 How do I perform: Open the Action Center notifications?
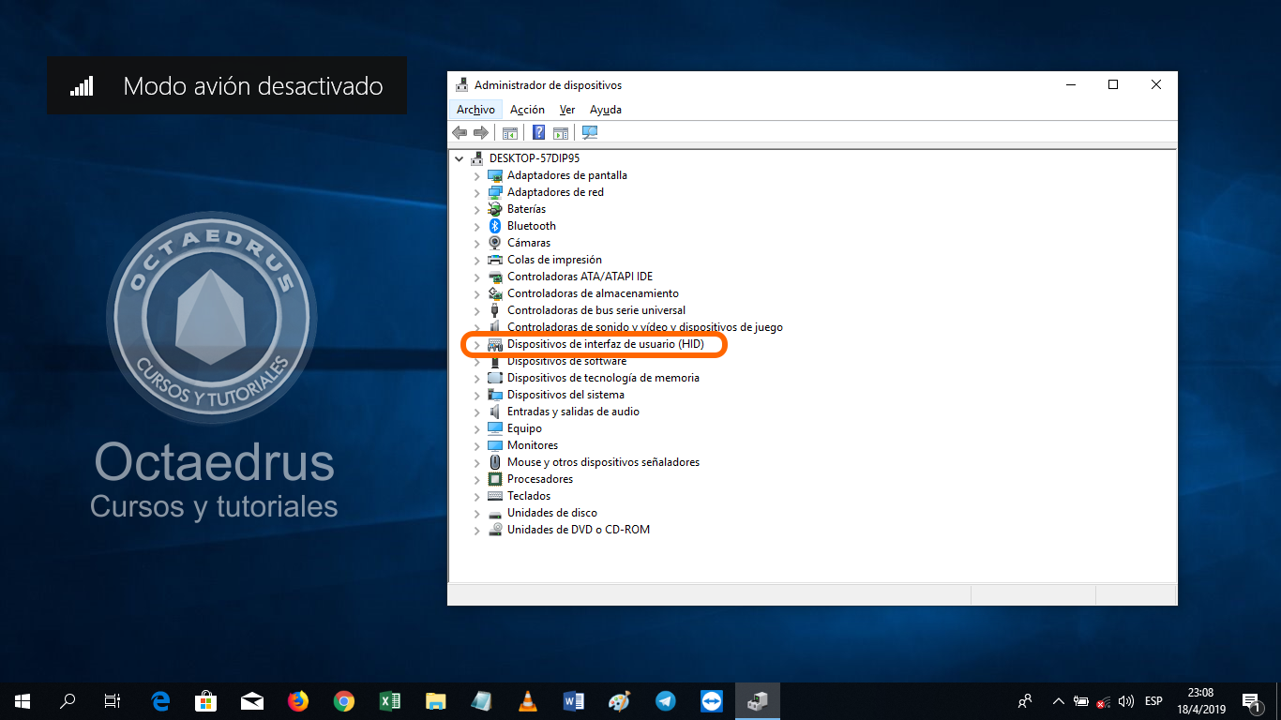(x=1252, y=701)
